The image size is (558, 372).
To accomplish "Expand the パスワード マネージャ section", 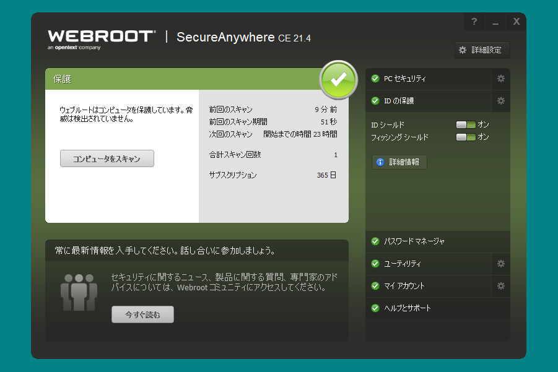I will [438, 241].
